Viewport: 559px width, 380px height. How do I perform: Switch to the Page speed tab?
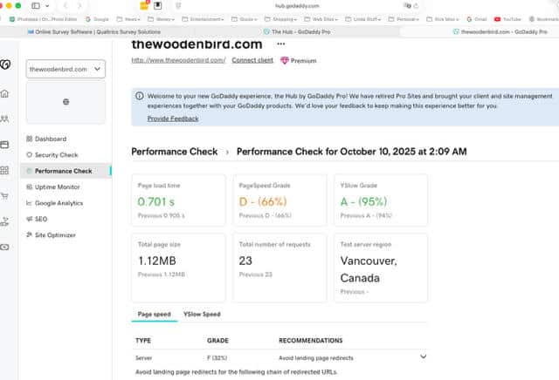154,314
